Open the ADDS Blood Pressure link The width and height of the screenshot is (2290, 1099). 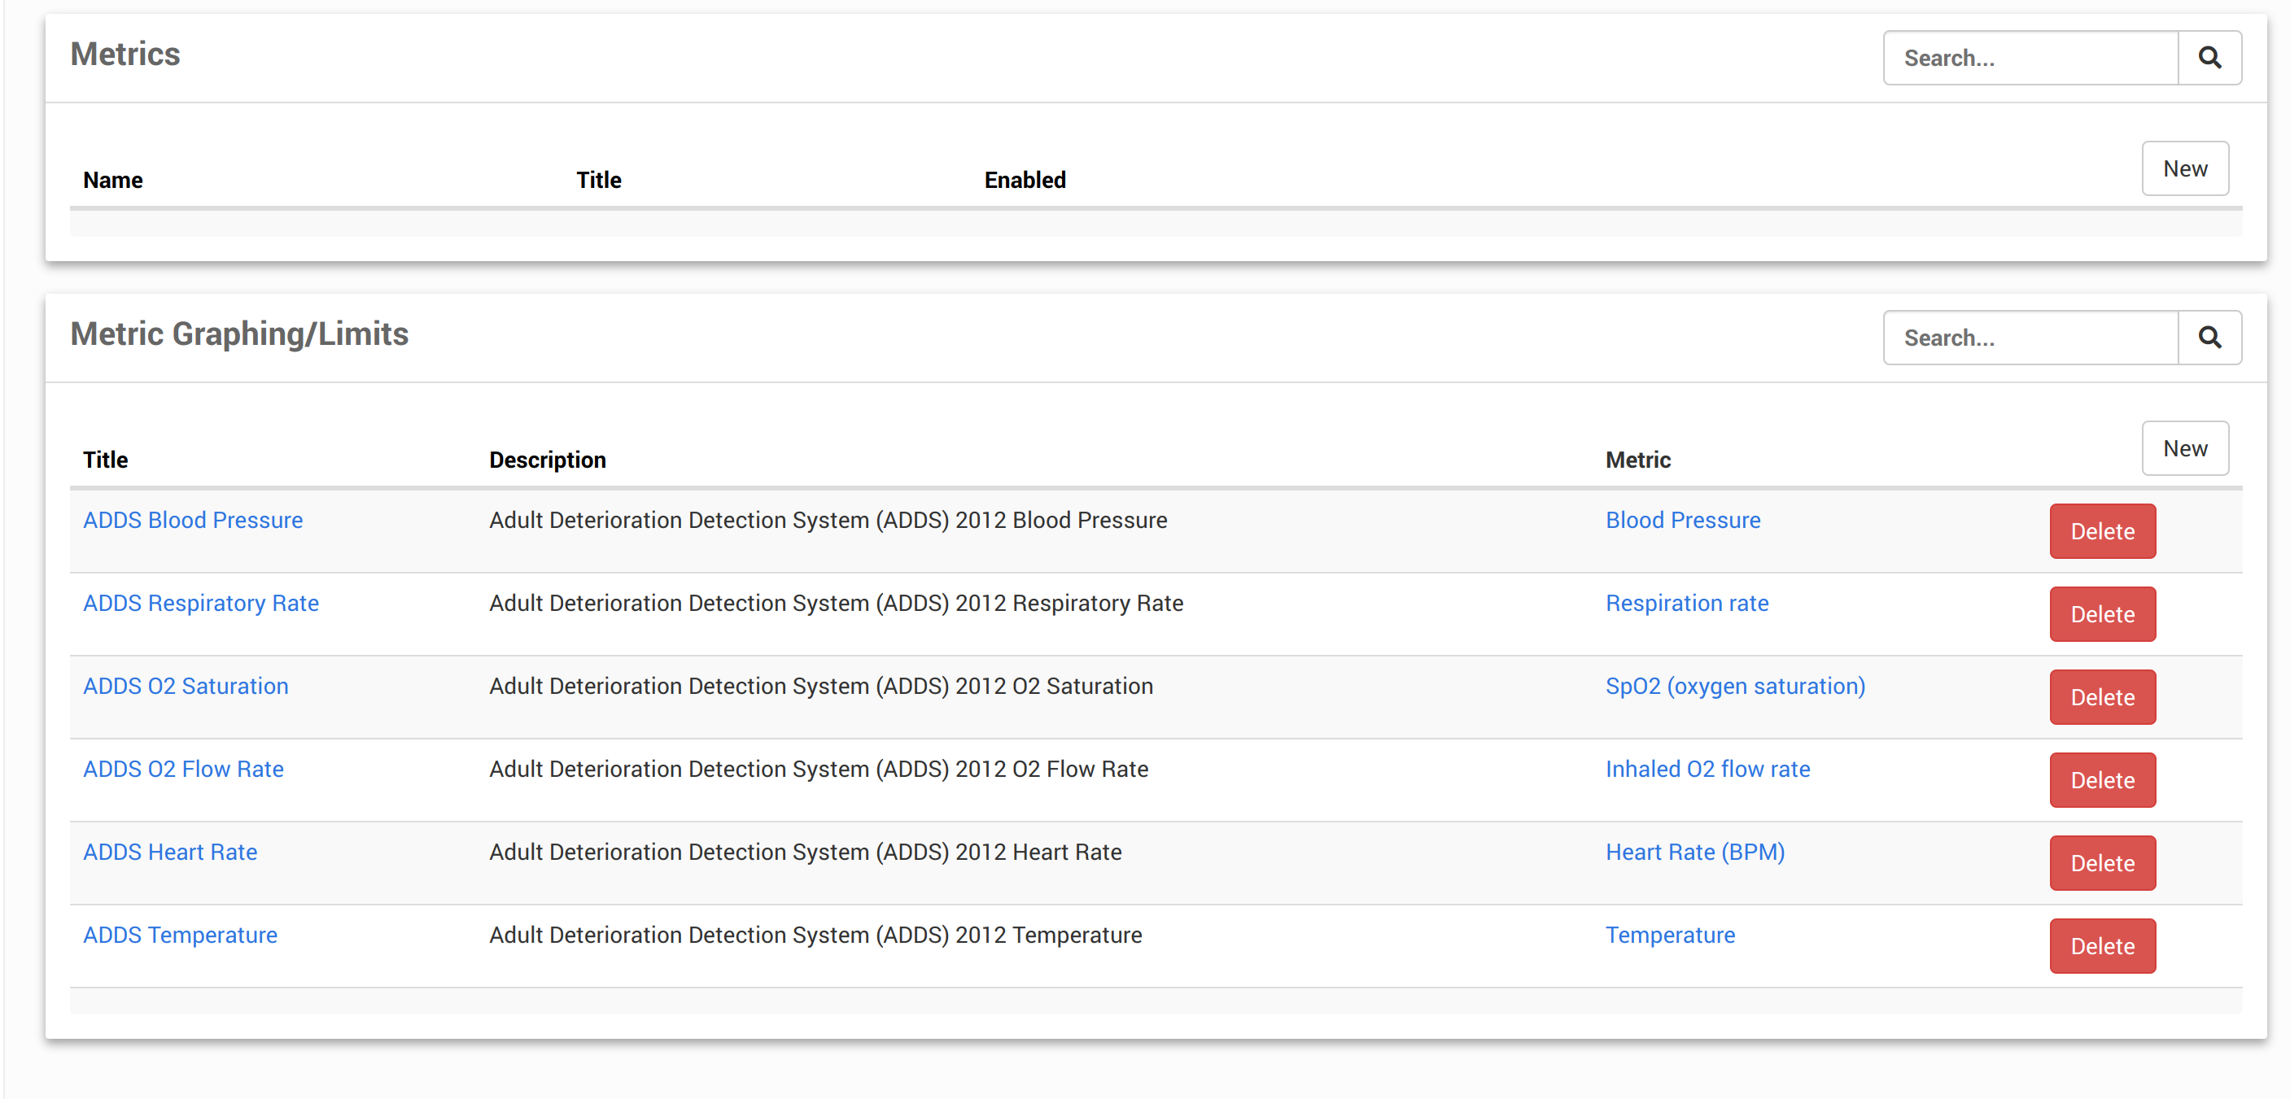[193, 520]
